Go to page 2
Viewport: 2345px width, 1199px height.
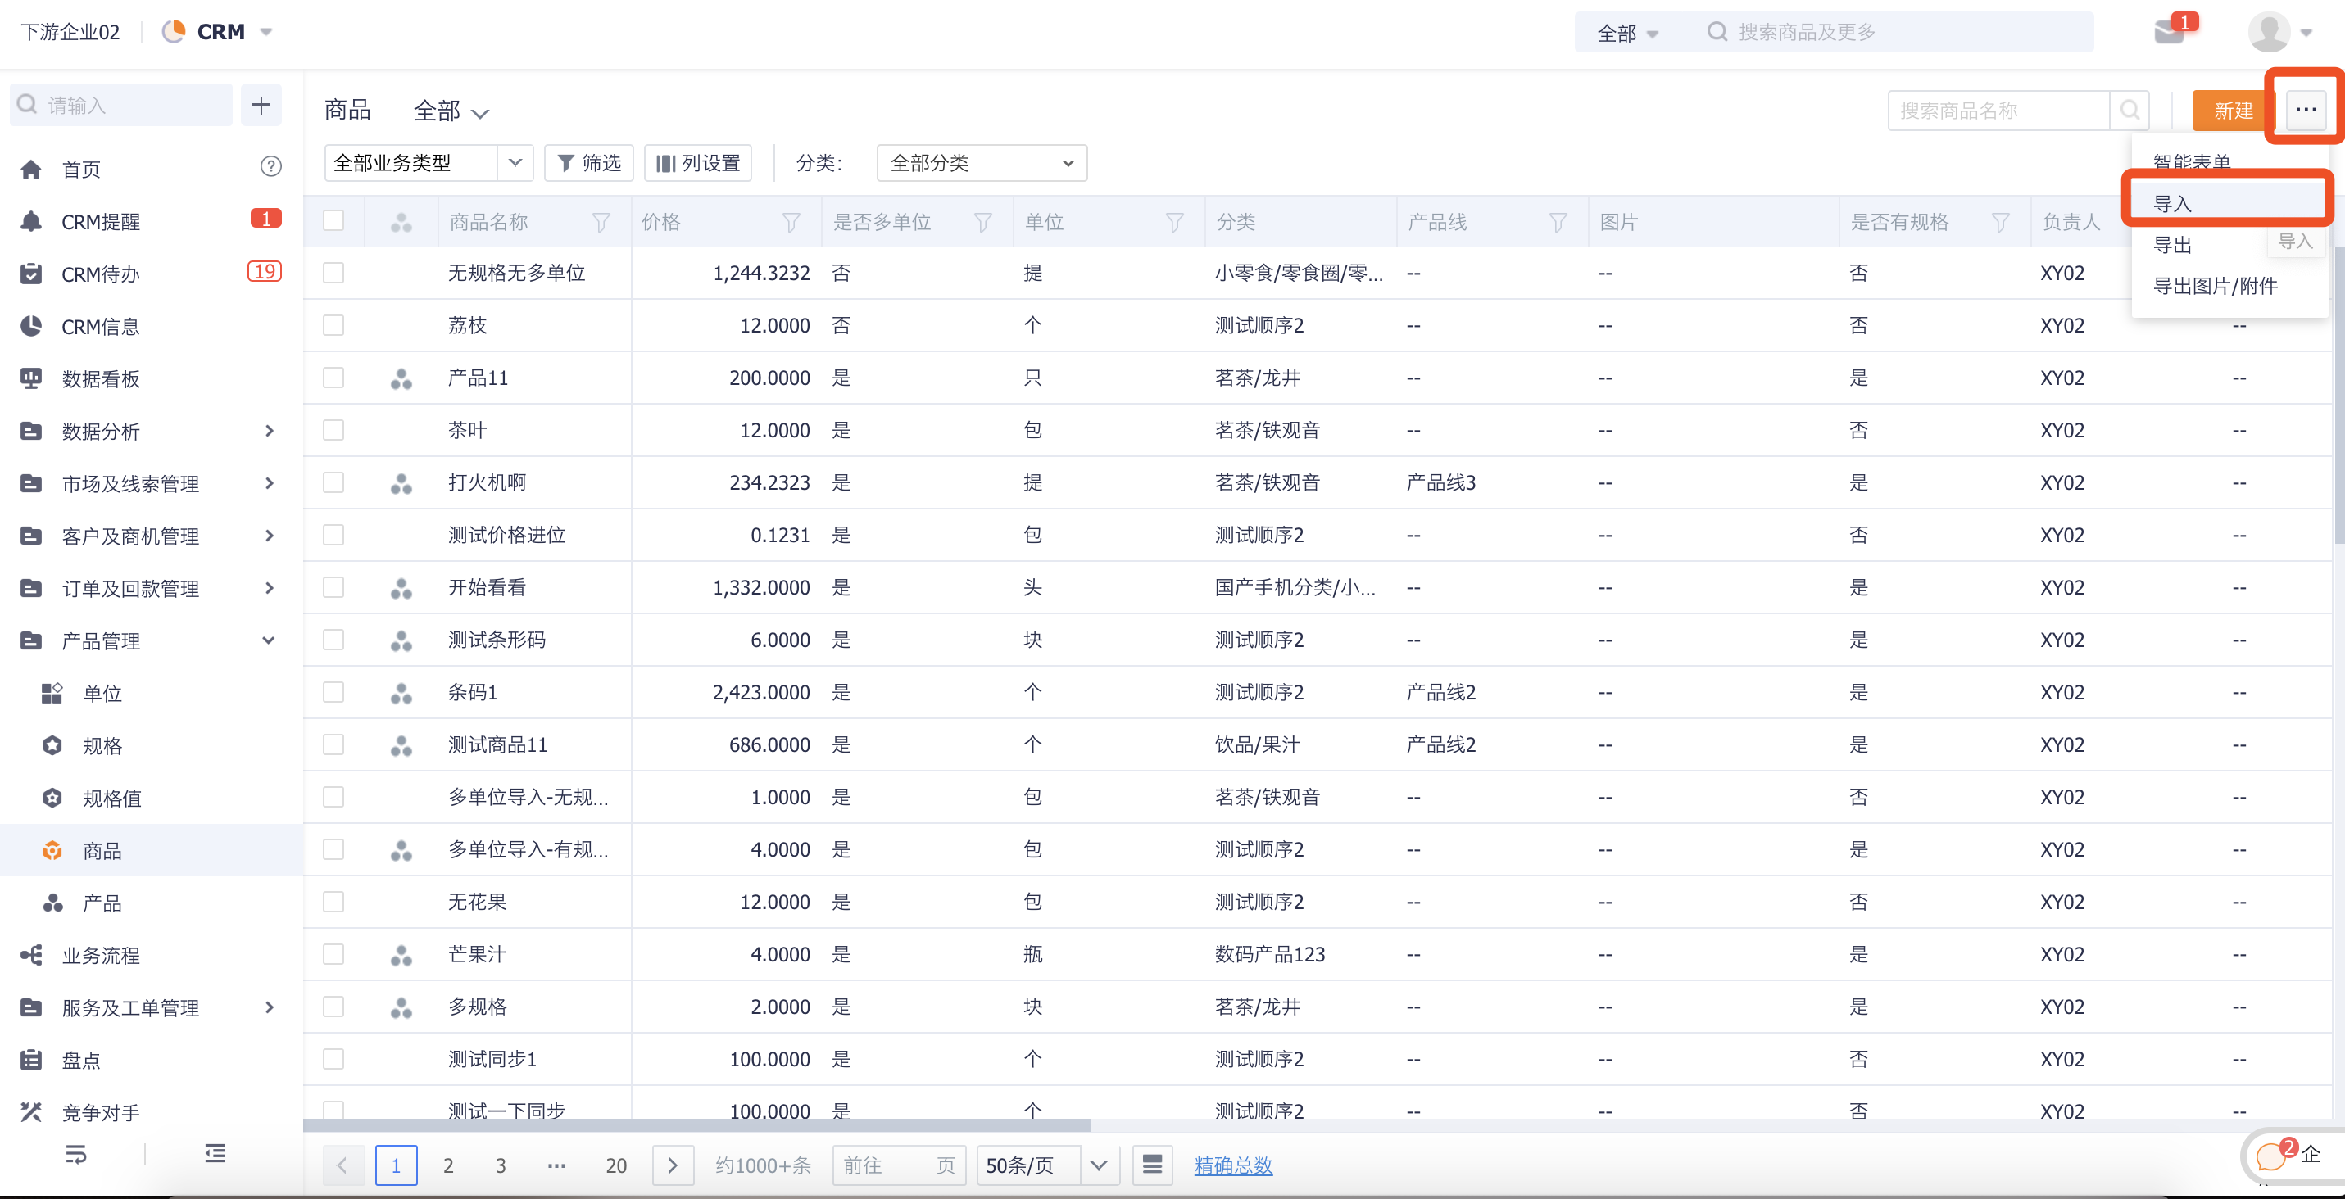click(x=448, y=1165)
